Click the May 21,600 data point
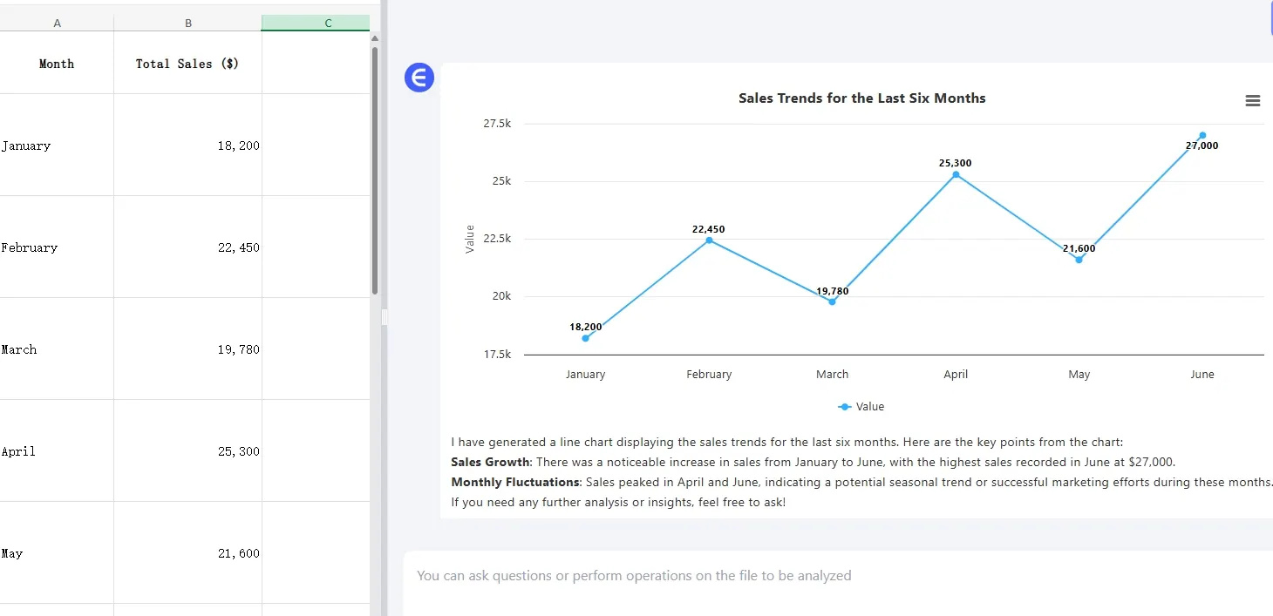Viewport: 1273px width, 616px height. [1079, 260]
